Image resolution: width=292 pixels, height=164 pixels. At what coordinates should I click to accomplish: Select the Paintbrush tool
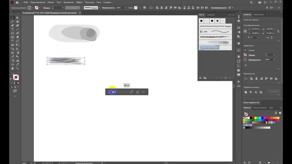pos(17,33)
